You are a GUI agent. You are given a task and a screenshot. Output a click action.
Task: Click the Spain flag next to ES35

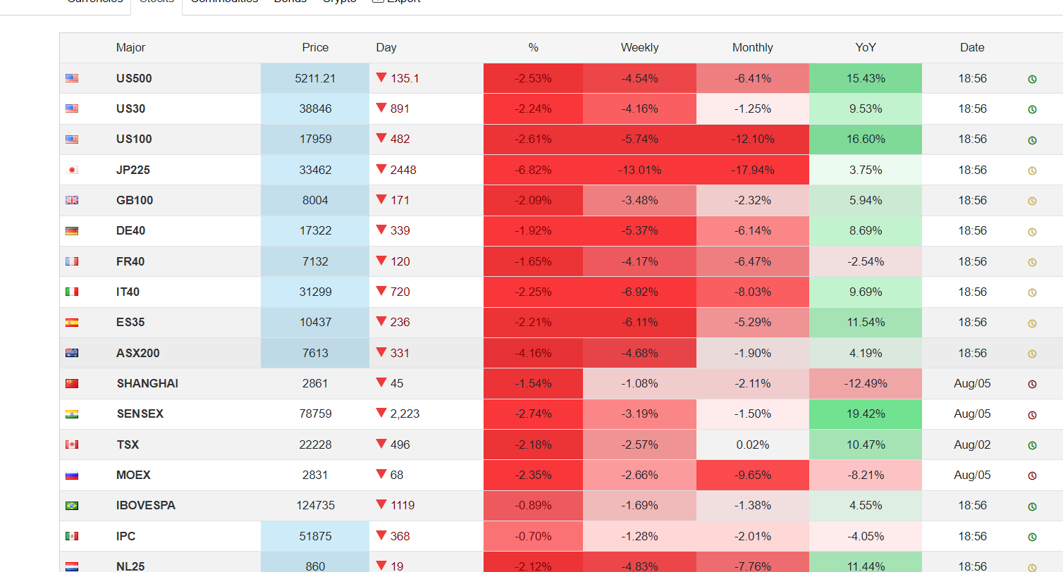(x=72, y=323)
